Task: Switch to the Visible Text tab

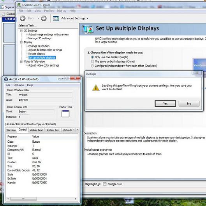Action: tap(36, 130)
